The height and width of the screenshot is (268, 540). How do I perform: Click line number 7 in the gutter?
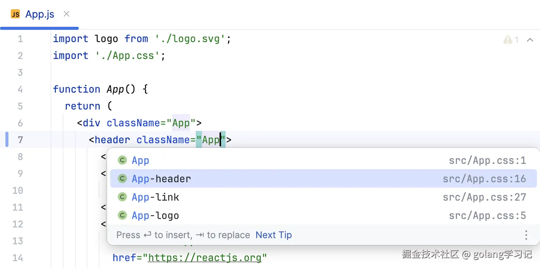tap(20, 140)
